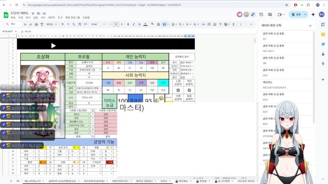
Task: Click the move to folder icon
Action: click(x=38, y=13)
